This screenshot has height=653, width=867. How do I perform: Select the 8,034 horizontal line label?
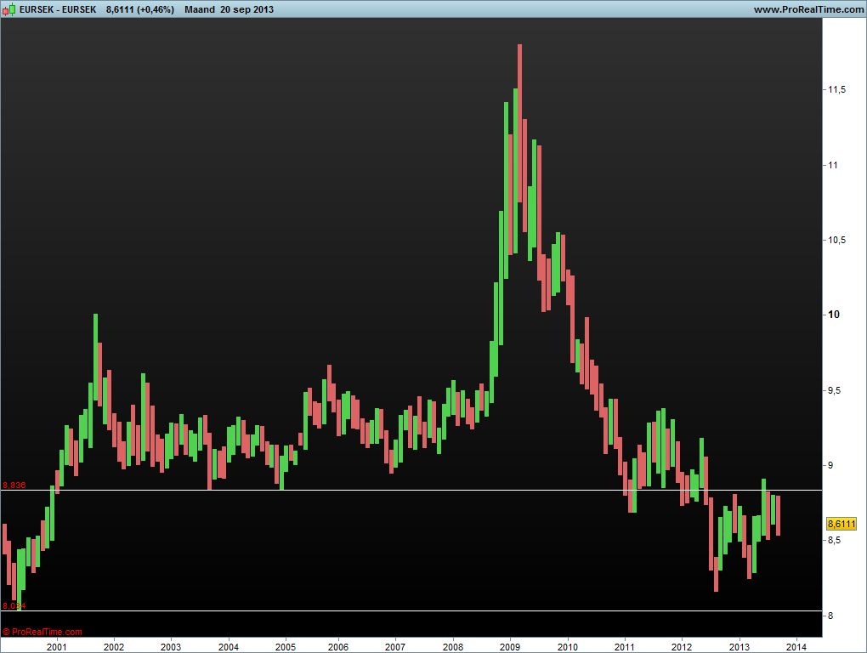coord(14,605)
